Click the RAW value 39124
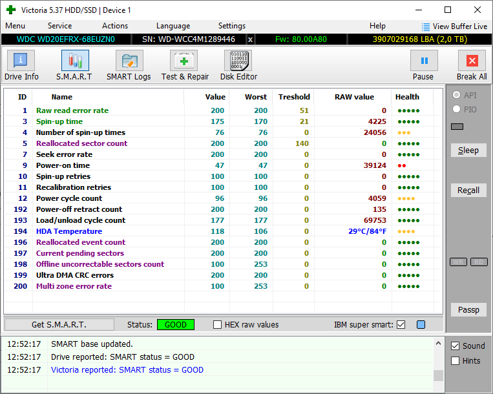Viewport: 493px width, 394px height. [375, 165]
